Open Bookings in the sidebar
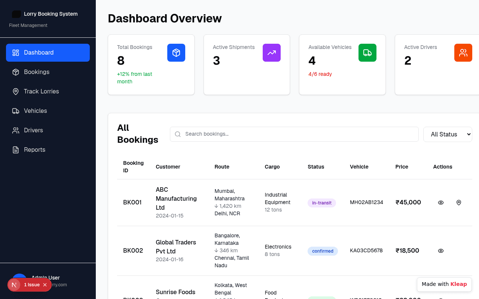This screenshot has width=479, height=299. click(48, 72)
